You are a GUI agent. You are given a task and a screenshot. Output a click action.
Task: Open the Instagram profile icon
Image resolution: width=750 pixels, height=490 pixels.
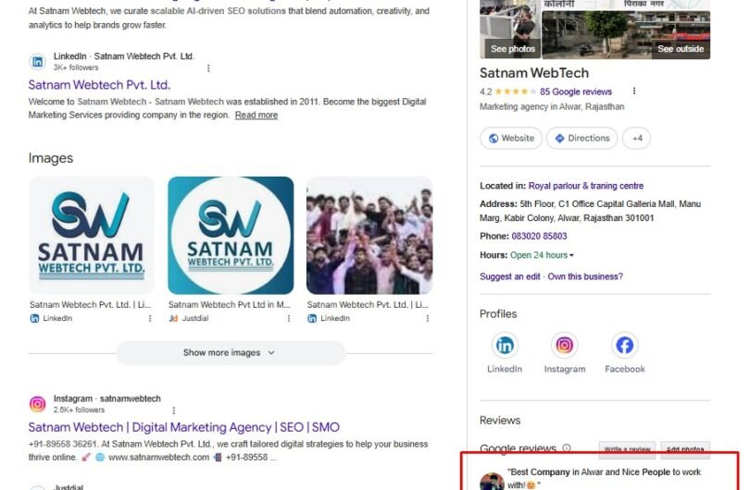(565, 345)
